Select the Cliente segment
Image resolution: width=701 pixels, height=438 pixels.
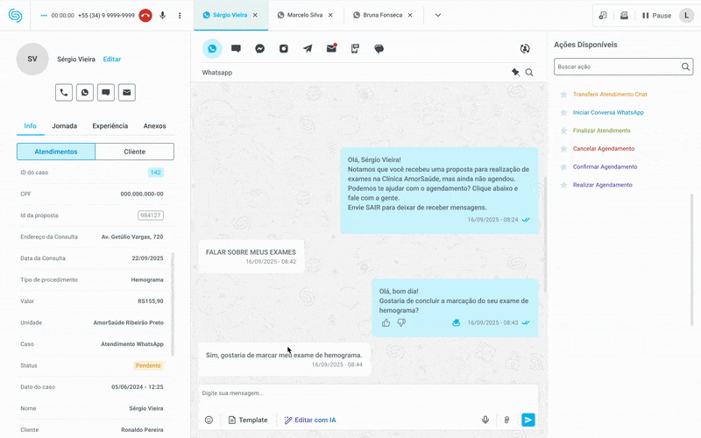point(135,152)
